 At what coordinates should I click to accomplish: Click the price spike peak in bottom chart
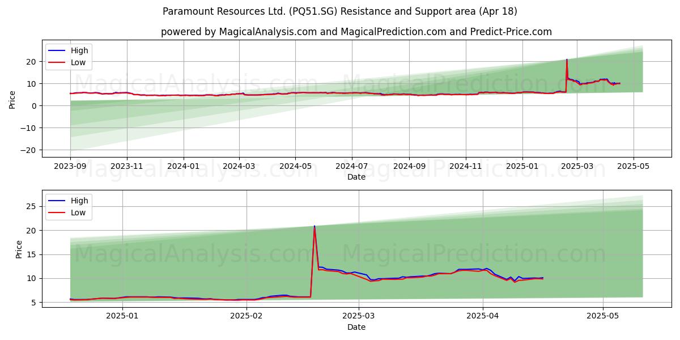314,227
